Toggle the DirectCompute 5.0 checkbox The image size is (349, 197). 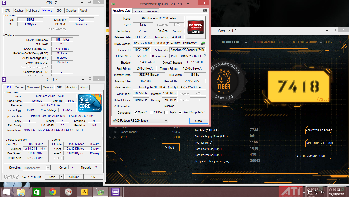[x=180, y=112]
